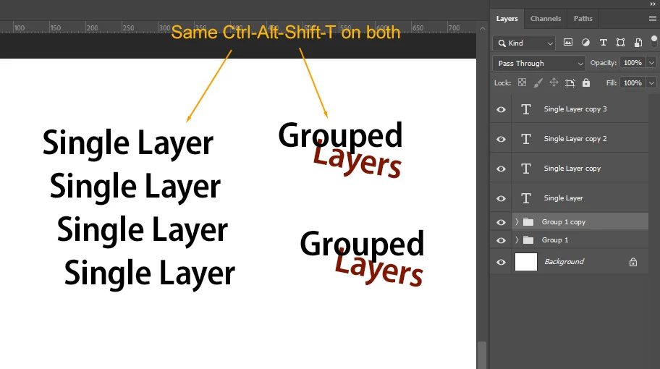Expand the Group 1 folder chevron
660x369 pixels.
[517, 239]
